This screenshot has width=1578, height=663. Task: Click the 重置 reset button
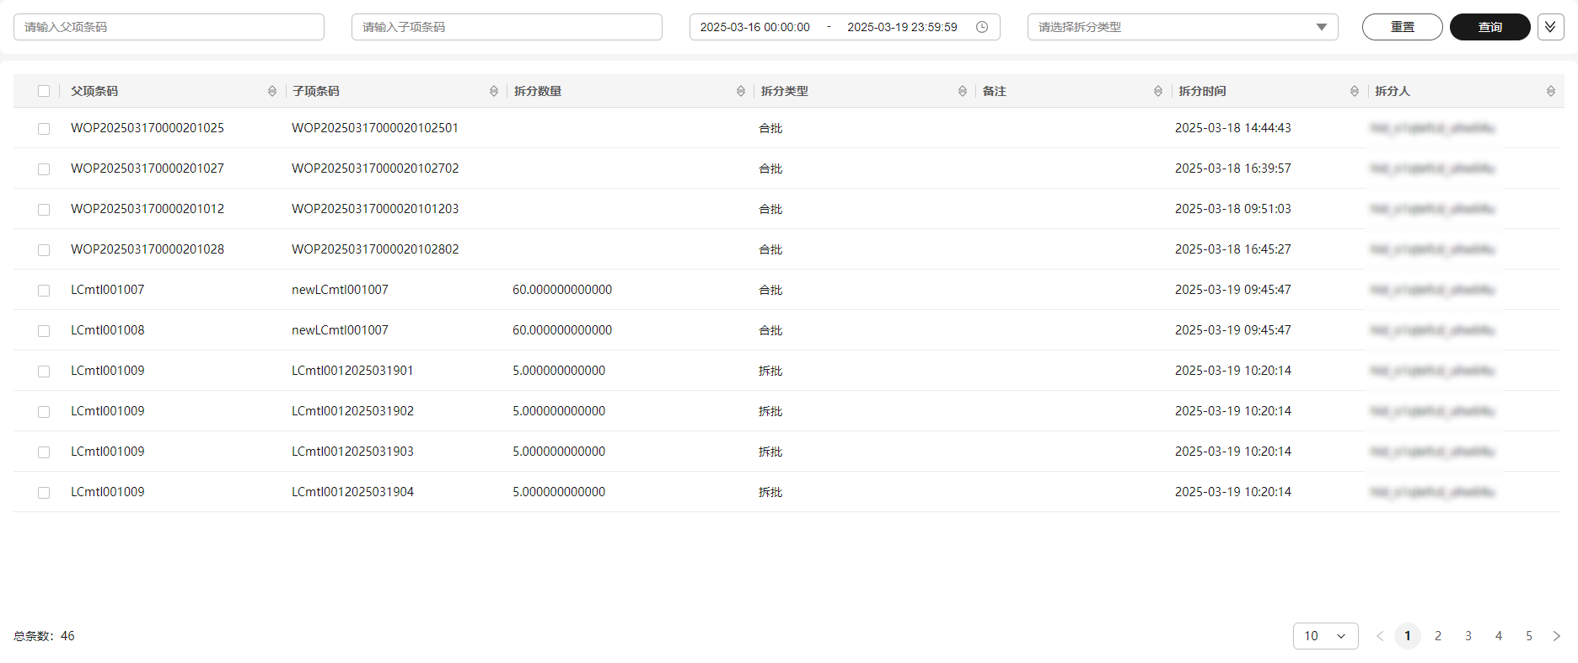click(x=1403, y=27)
